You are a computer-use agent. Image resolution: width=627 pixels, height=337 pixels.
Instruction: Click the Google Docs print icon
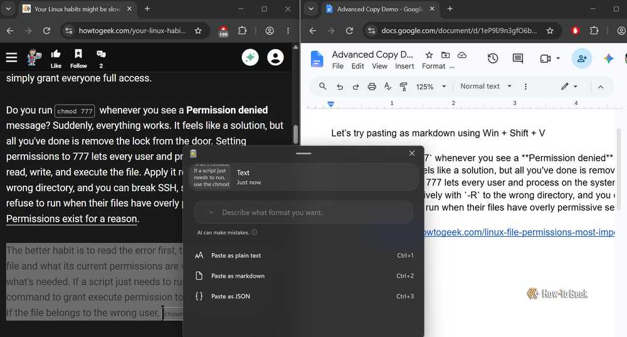(372, 86)
